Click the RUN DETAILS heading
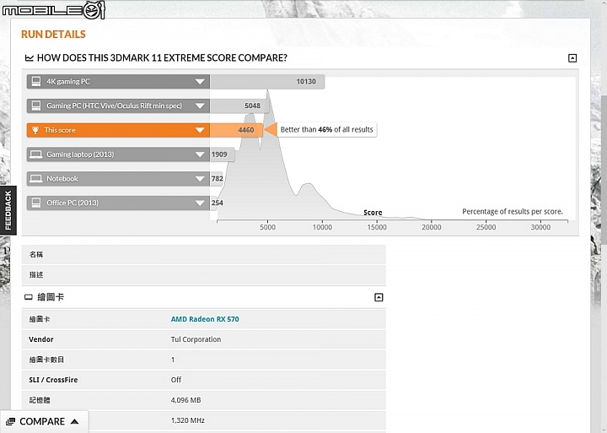 coord(53,35)
